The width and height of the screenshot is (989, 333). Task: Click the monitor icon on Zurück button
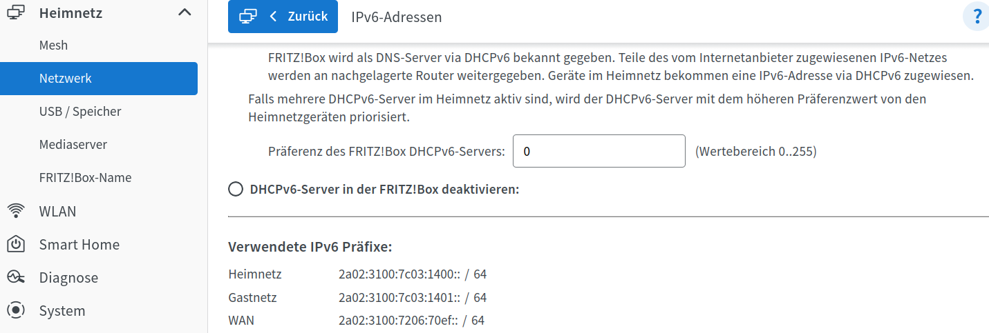[248, 17]
